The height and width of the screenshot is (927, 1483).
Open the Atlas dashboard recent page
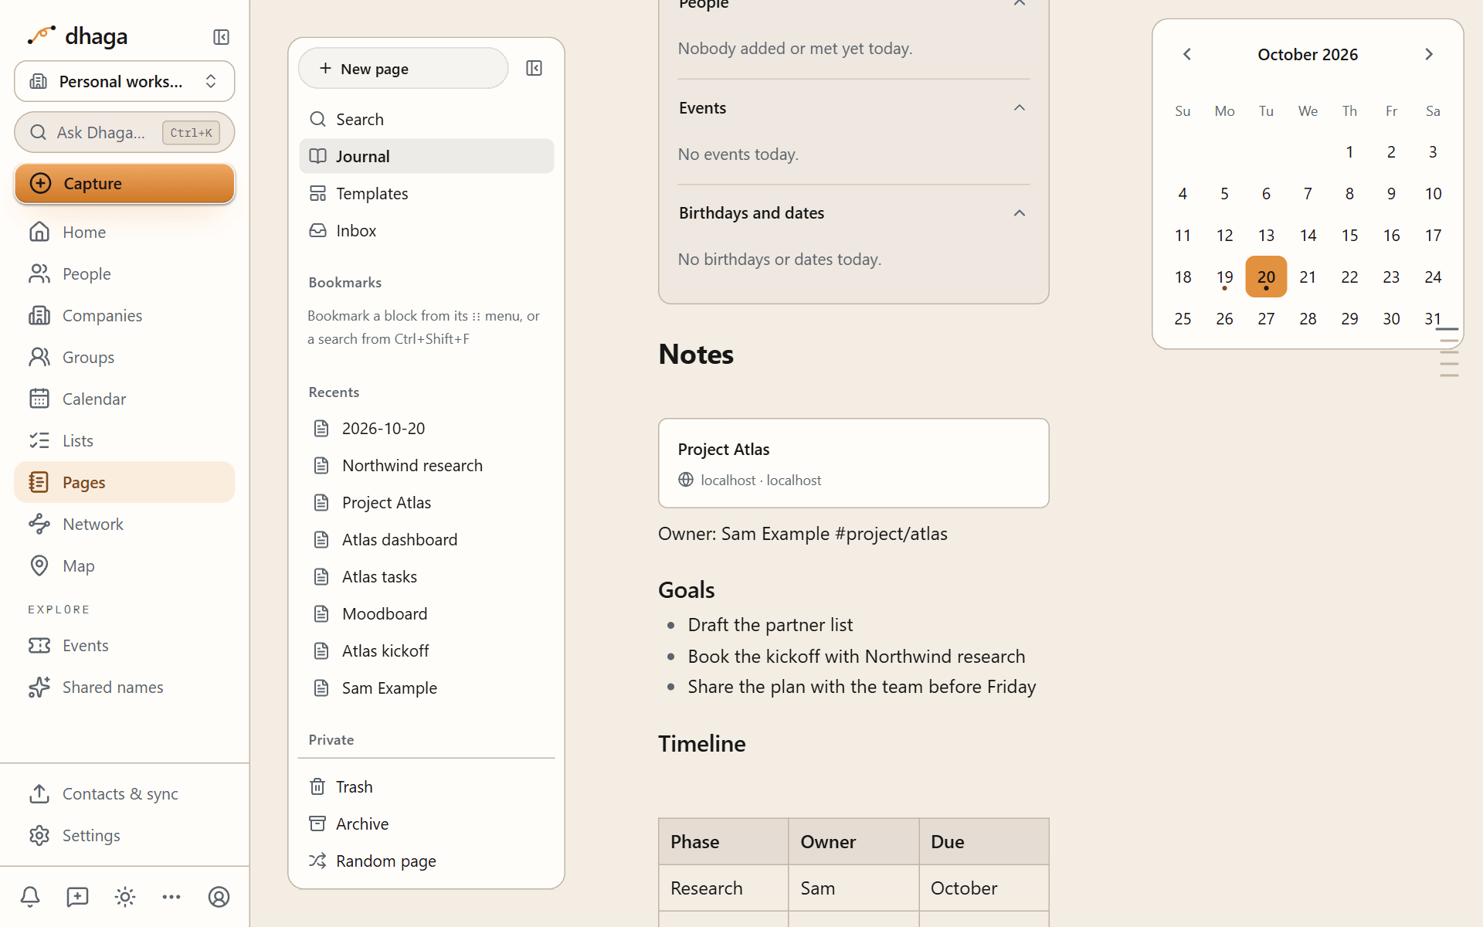coord(426,539)
